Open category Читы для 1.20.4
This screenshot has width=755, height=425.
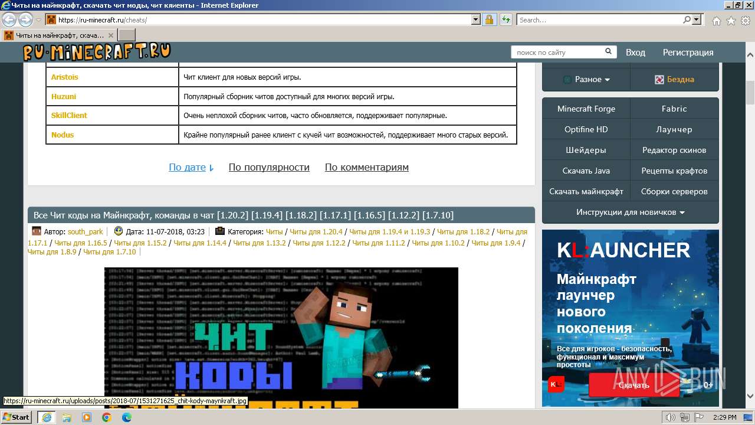(316, 232)
